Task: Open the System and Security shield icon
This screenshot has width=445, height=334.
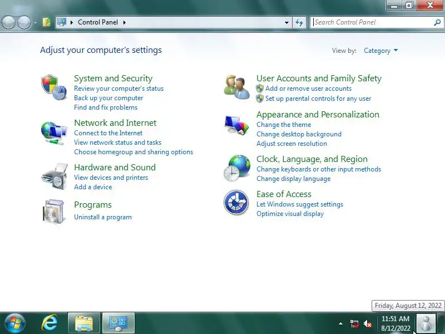Action: [x=54, y=87]
